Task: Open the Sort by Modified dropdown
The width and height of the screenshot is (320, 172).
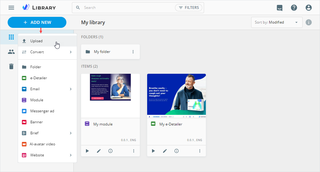Action: click(276, 22)
